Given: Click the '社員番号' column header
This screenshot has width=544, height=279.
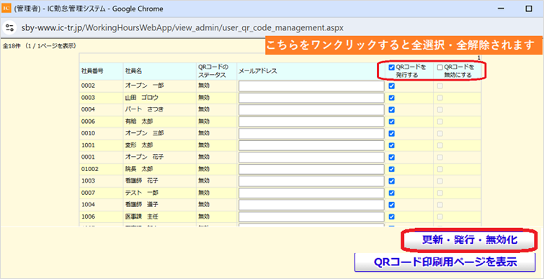Looking at the screenshot, I should [92, 71].
